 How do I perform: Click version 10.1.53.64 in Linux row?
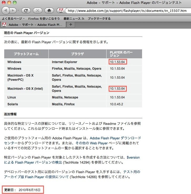tap(117, 97)
